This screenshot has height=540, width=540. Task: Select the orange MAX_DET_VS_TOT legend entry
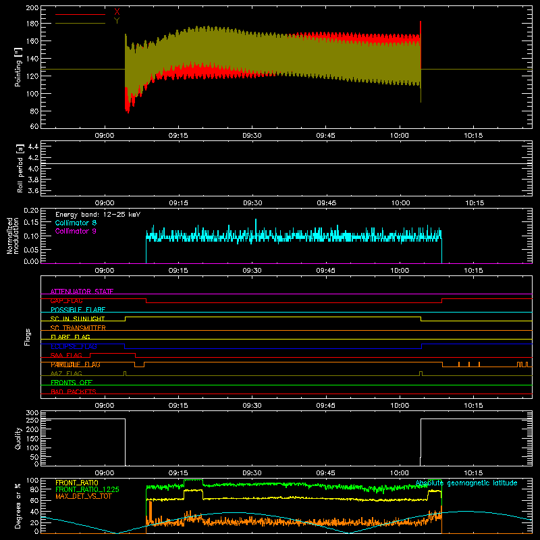pos(84,496)
